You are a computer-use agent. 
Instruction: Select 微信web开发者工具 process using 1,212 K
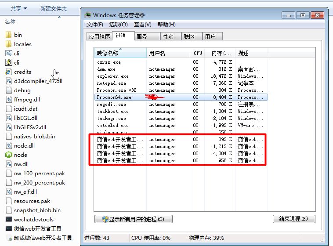(x=181, y=146)
